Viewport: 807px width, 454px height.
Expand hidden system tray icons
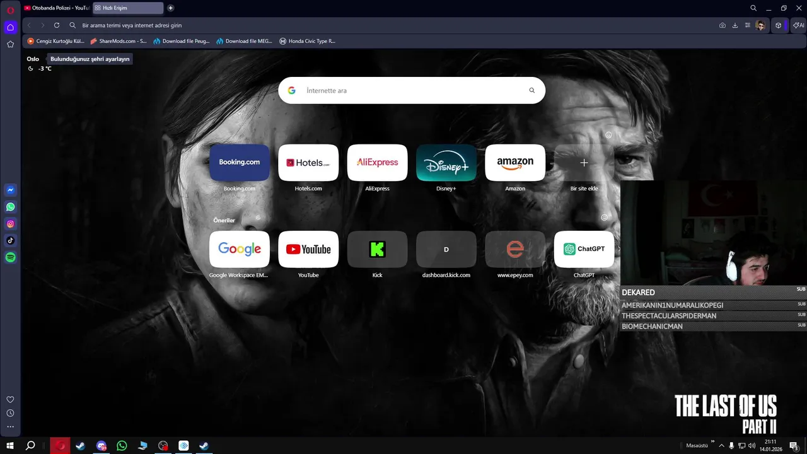tap(722, 446)
